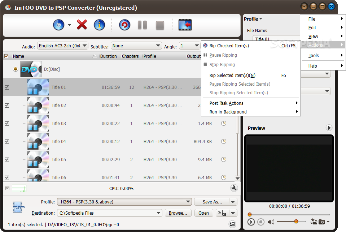This screenshot has width=346, height=232.
Task: Start ripping with the red circular arrow icon
Action: [125, 25]
